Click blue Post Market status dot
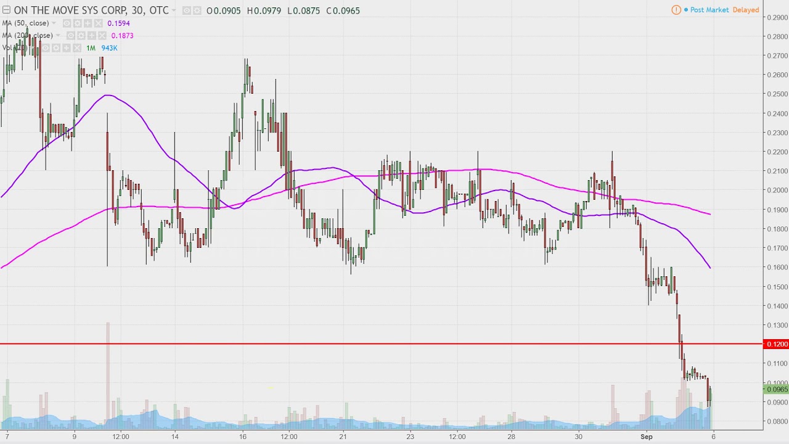The width and height of the screenshot is (789, 444). click(685, 10)
